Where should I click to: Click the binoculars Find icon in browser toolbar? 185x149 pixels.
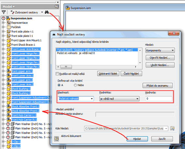[47, 12]
